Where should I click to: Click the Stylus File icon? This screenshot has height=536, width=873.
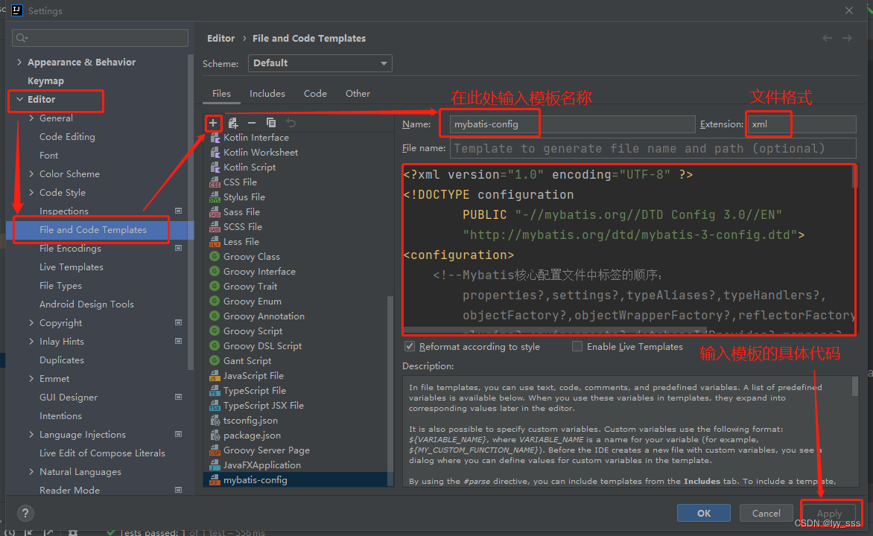tap(215, 197)
